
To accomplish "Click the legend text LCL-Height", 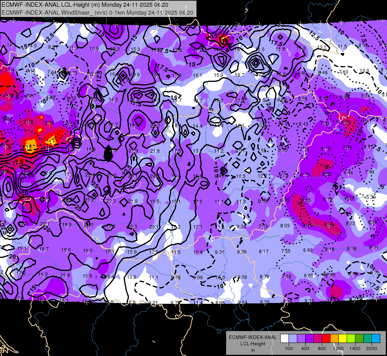I will (x=253, y=344).
